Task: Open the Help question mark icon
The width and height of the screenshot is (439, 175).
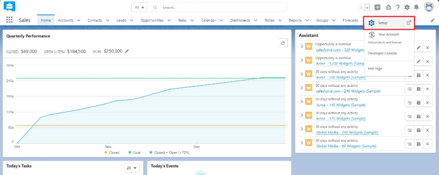Action: (397, 8)
